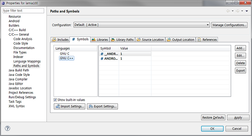The width and height of the screenshot is (252, 136).
Task: Open Java Compiler settings
Action: tap(18, 79)
